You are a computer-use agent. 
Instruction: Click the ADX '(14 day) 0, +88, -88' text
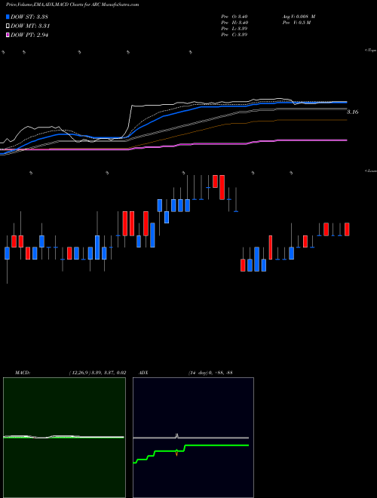coord(210,373)
